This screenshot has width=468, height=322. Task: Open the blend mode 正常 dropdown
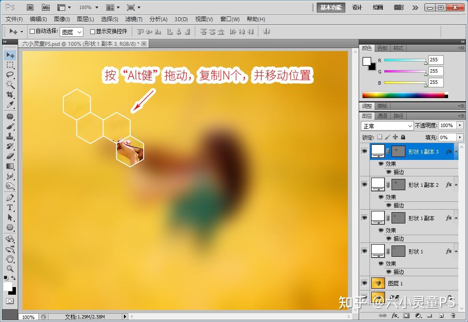(x=387, y=126)
